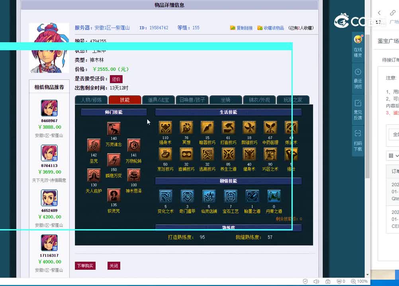399x286 pixels.
Task: Select the 神木恩泽 school skill icon
Action: pyautogui.click(x=133, y=175)
